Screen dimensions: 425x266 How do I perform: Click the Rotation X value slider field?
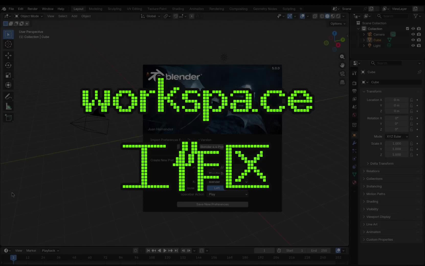(x=397, y=118)
